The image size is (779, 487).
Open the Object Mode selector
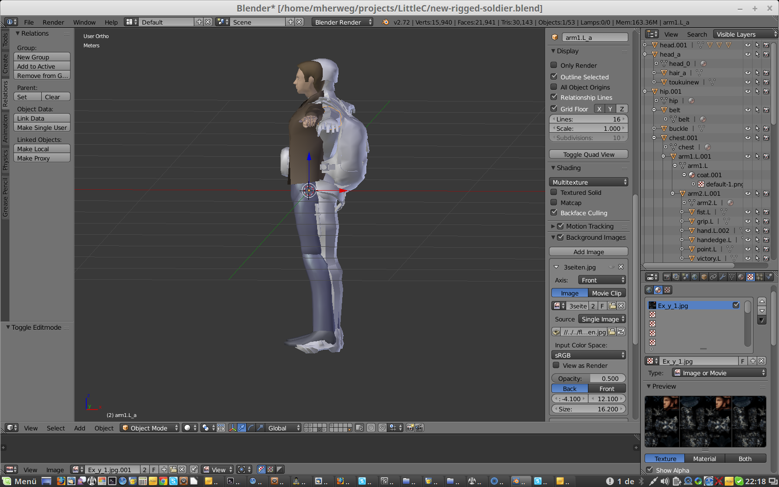tap(150, 428)
